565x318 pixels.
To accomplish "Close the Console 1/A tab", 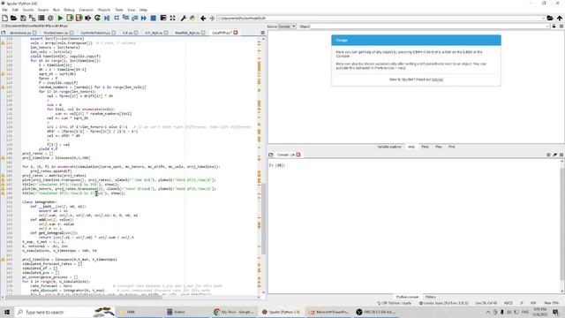I will (x=298, y=155).
